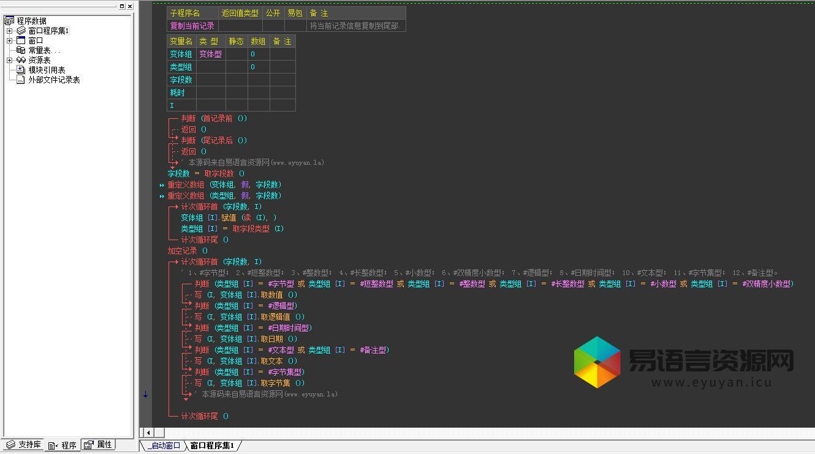Click the 子程序名 header cell
Viewport: 815px width, 454px height.
pyautogui.click(x=192, y=13)
